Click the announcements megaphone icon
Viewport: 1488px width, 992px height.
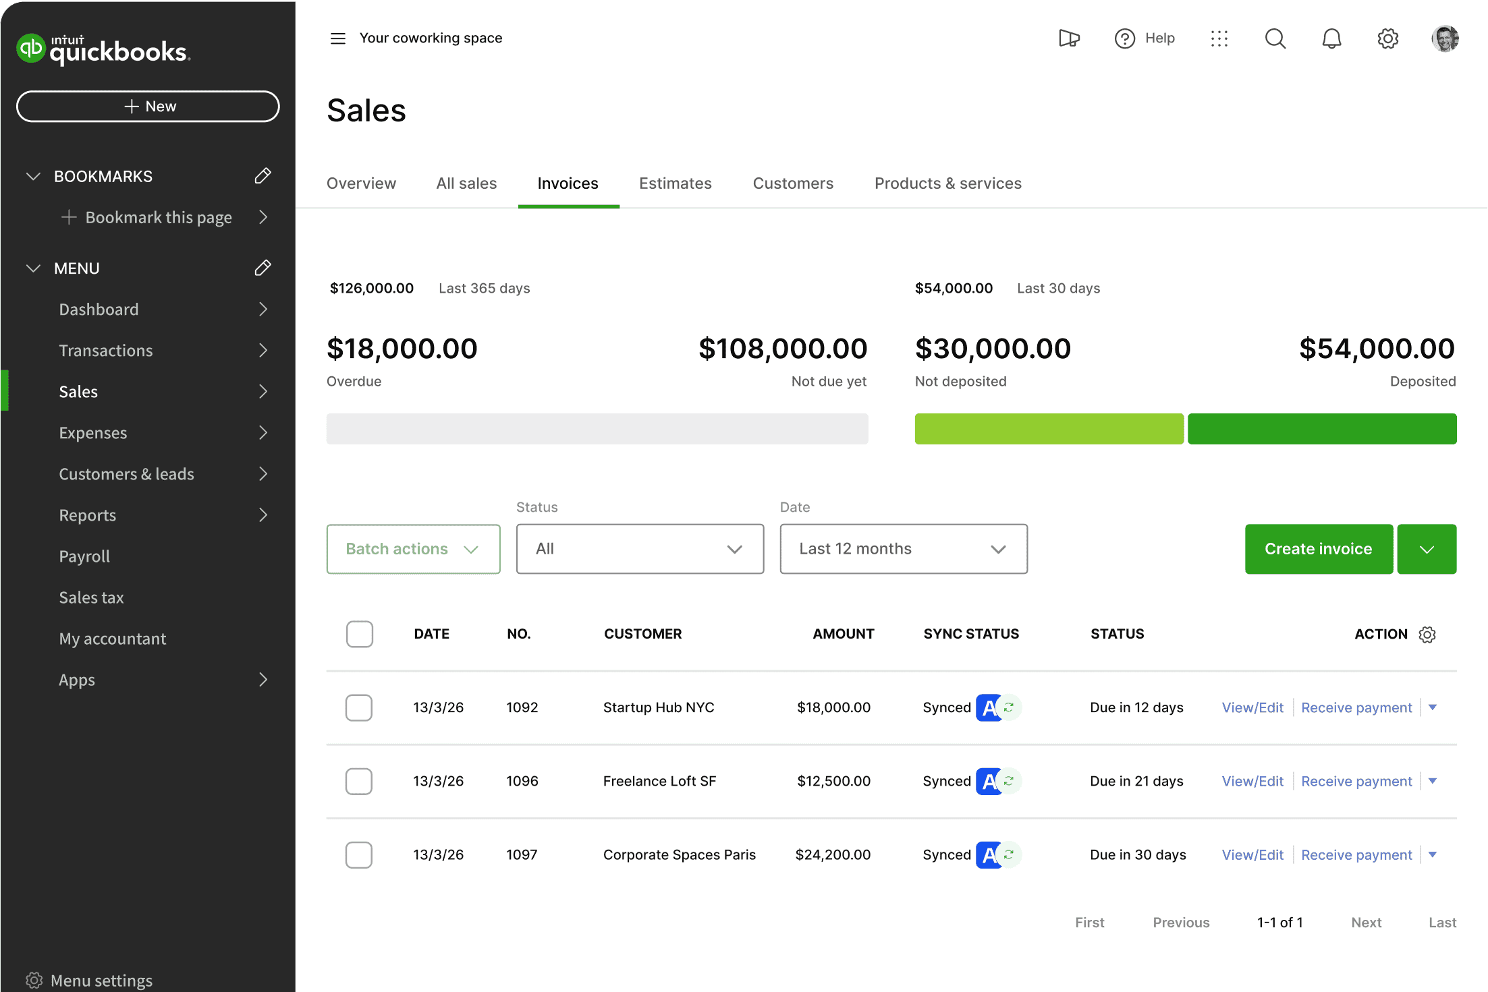coord(1069,38)
